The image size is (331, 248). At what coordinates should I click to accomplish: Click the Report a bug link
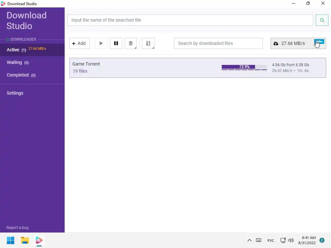tap(17, 228)
